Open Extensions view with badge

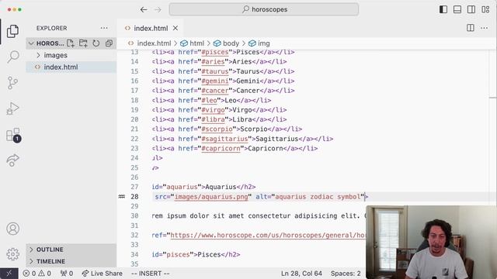click(x=13, y=135)
